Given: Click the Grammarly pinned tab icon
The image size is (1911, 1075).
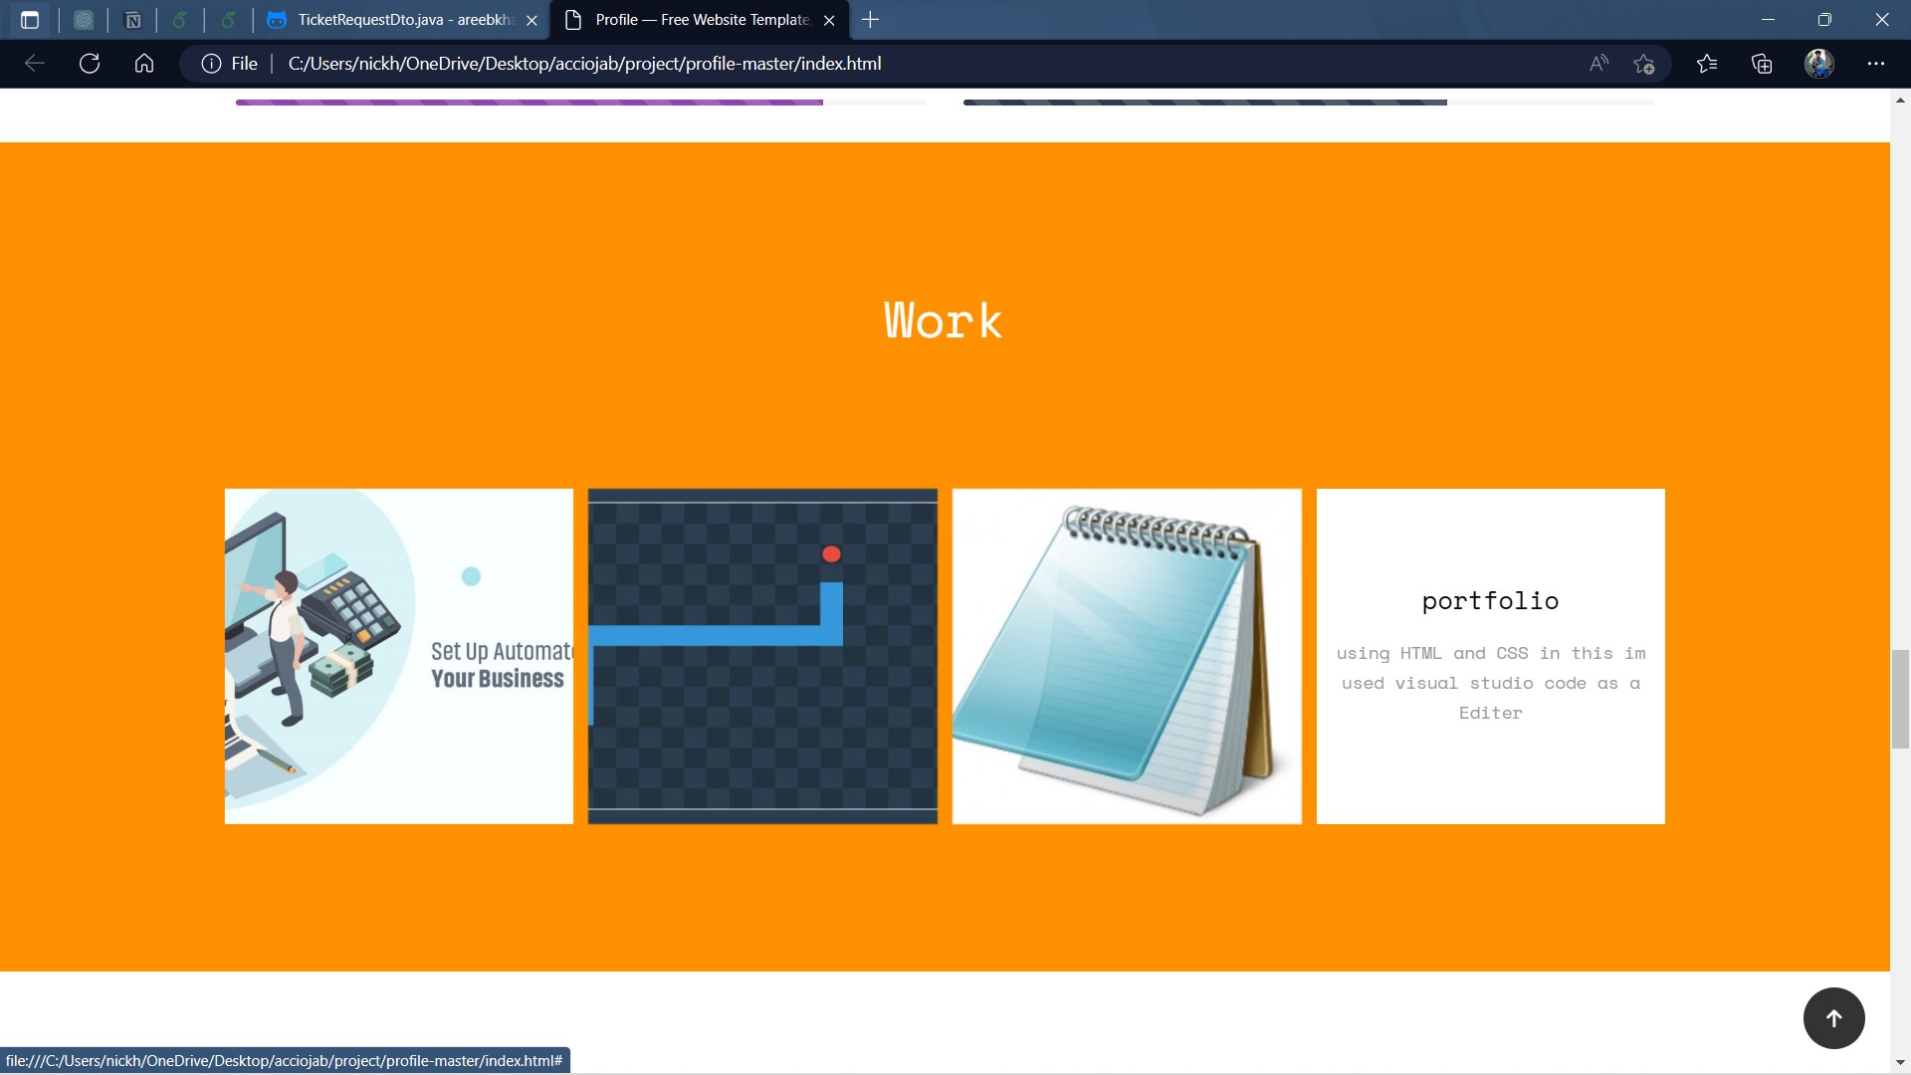Looking at the screenshot, I should coord(180,20).
